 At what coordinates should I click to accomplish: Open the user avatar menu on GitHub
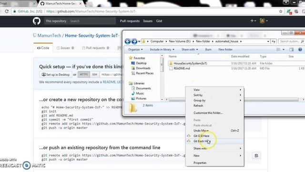[264, 21]
